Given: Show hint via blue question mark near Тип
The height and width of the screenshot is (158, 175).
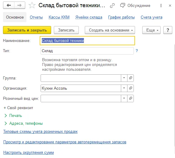Looking at the screenshot, I should point(137,51).
